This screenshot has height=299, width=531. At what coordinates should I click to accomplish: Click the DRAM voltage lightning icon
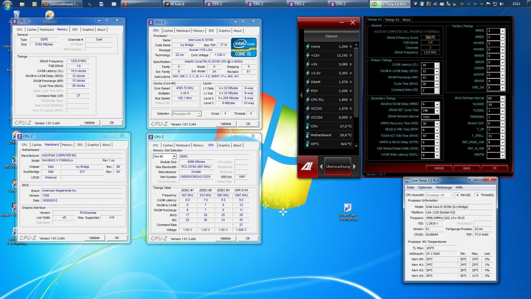point(308,82)
